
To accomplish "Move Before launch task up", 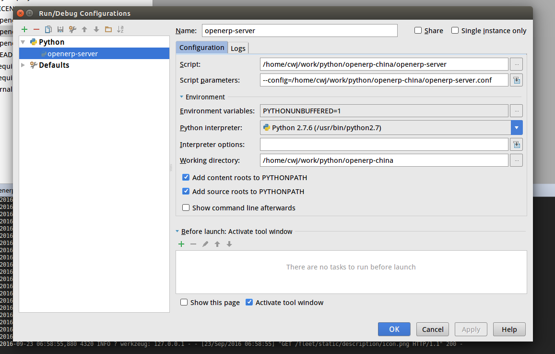I will click(x=217, y=244).
